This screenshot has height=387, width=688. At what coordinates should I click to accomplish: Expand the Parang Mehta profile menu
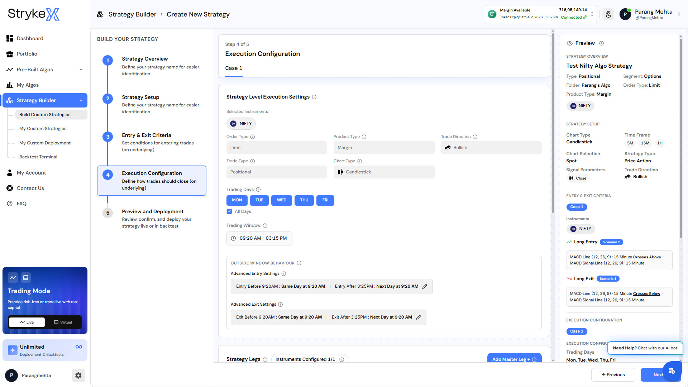[679, 14]
